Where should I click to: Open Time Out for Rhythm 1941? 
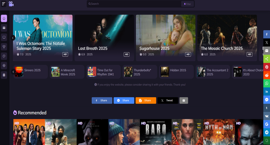pos(103,72)
